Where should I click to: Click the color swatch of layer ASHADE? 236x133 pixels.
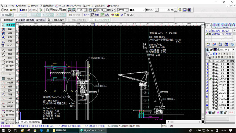228,94
